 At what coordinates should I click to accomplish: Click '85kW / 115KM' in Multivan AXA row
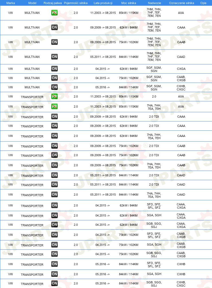click(x=129, y=13)
